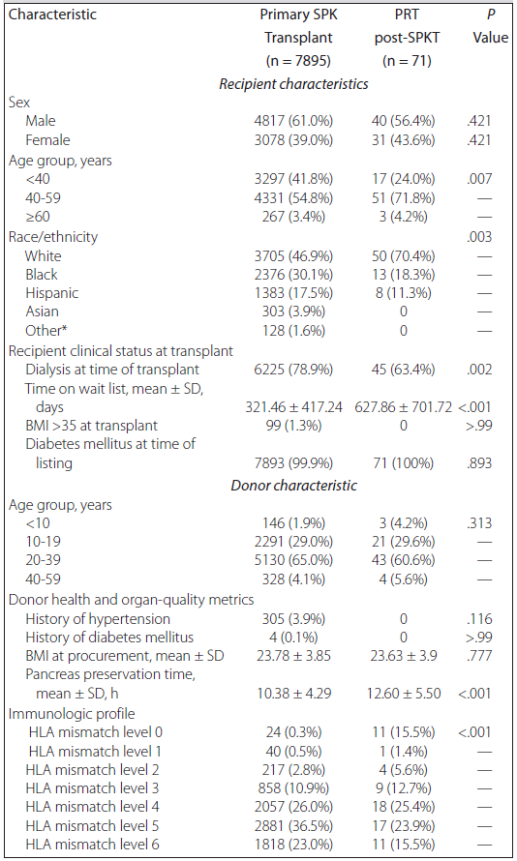Select the Male row label
Viewport: 517px width, 861px height.
41,121
